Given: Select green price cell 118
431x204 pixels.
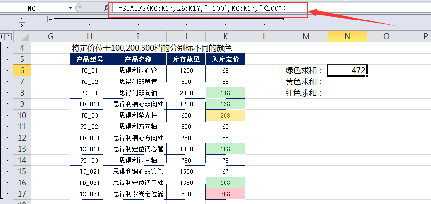Looking at the screenshot, I should pos(226,93).
